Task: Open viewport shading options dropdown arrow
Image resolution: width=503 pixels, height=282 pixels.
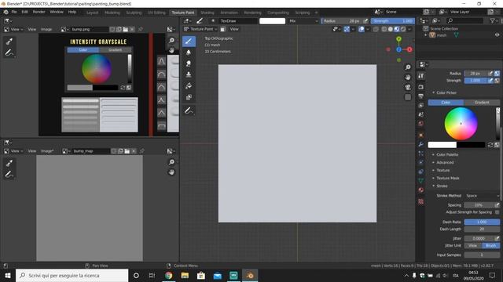Action: [409, 29]
